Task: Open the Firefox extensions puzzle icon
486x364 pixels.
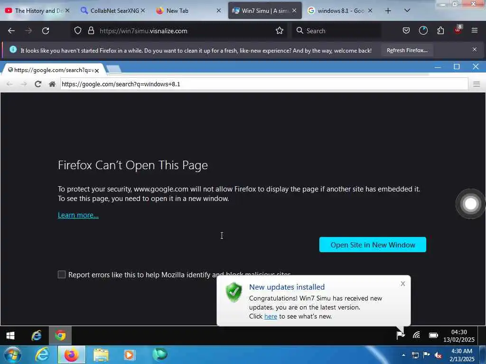Action: pyautogui.click(x=440, y=31)
